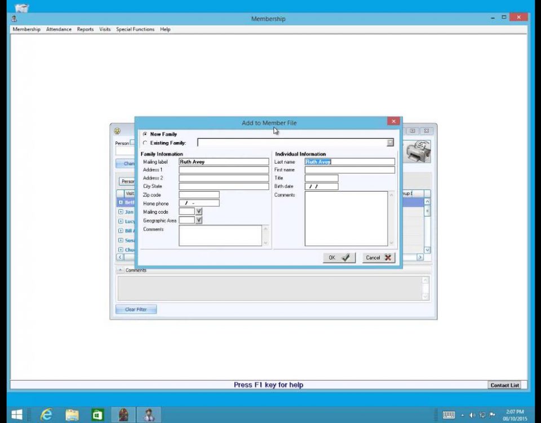Click the printer icon in Contact List window

(x=419, y=151)
